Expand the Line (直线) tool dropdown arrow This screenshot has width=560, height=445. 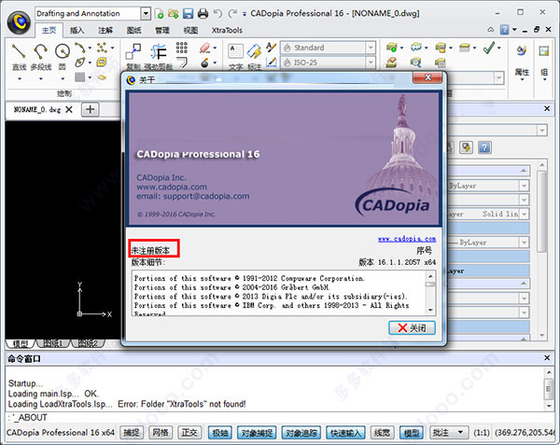pyautogui.click(x=20, y=78)
